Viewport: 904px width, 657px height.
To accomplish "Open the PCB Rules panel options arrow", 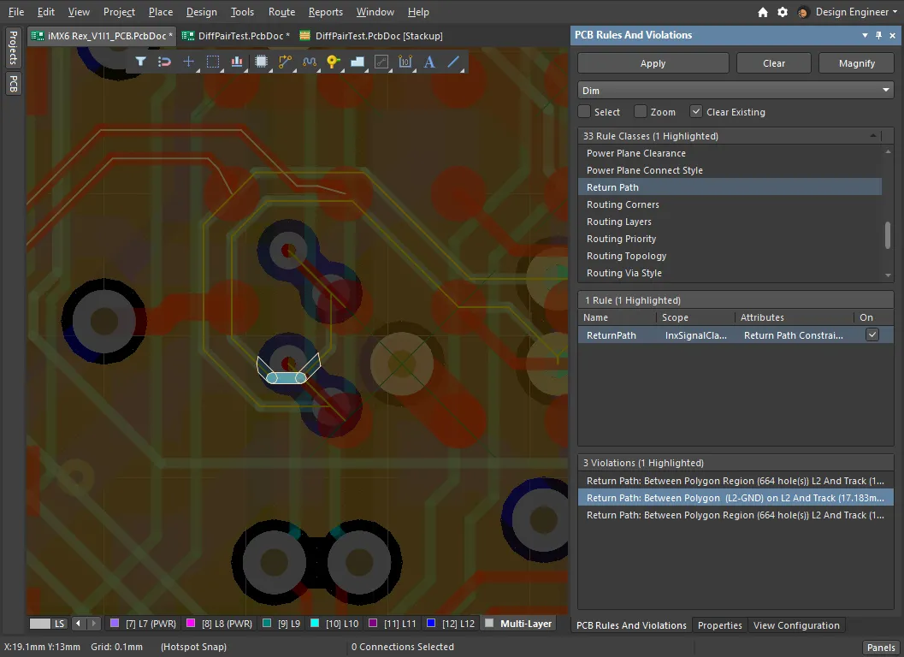I will [865, 35].
